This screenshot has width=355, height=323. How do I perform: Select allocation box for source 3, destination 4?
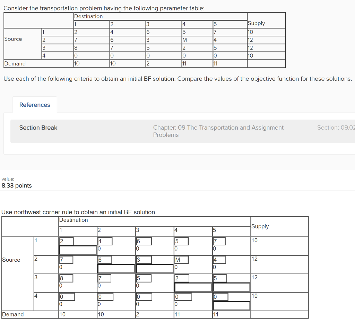193,287
